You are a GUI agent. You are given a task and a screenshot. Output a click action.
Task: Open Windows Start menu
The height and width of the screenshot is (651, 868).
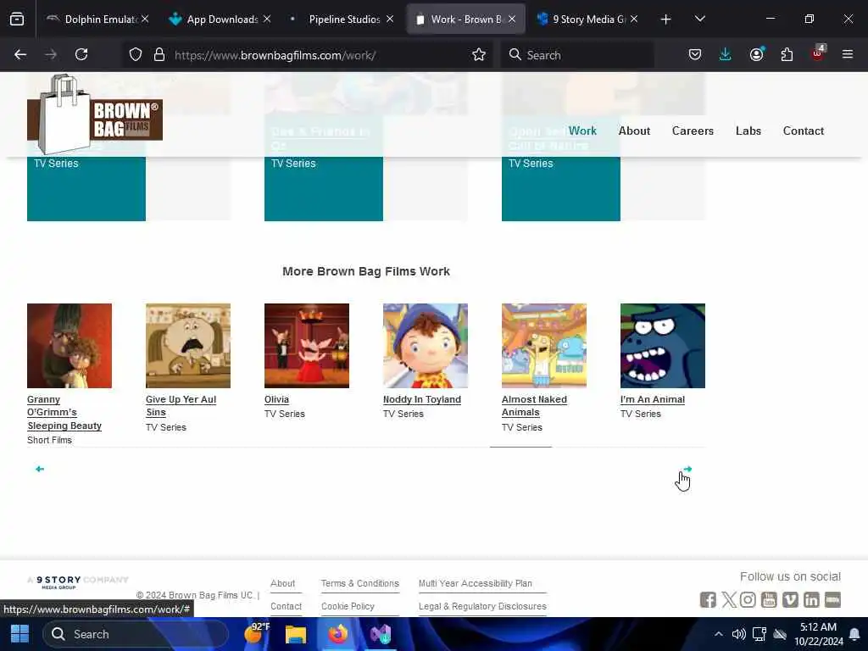click(20, 634)
